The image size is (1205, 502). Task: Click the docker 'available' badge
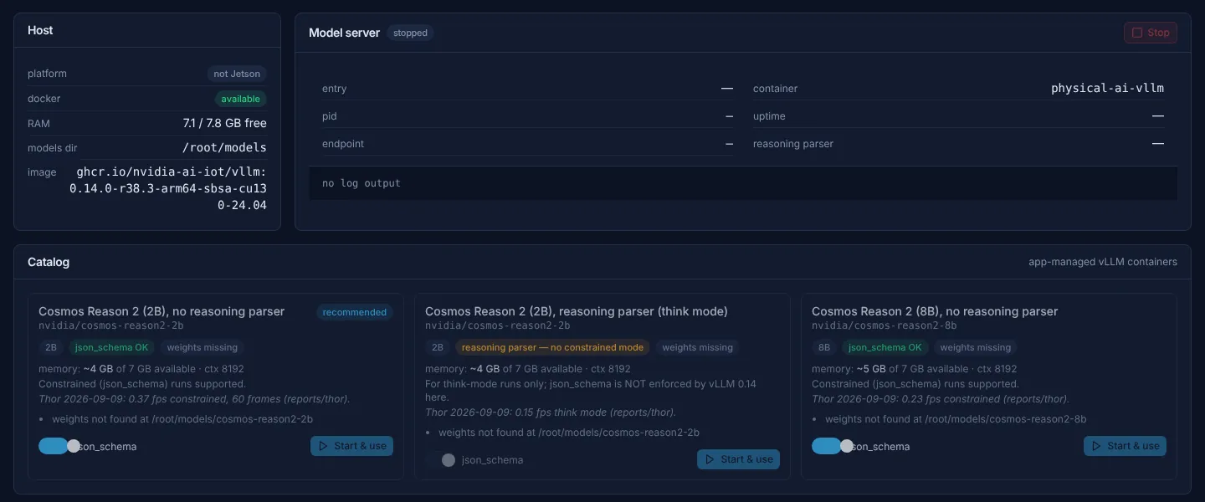coord(241,99)
